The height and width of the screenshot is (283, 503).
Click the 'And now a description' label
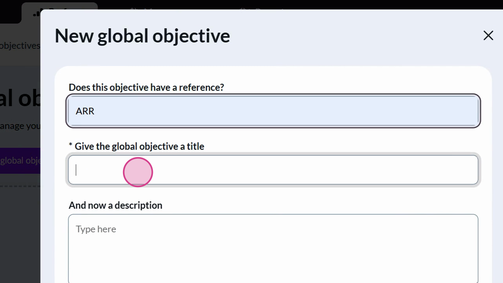(x=116, y=205)
